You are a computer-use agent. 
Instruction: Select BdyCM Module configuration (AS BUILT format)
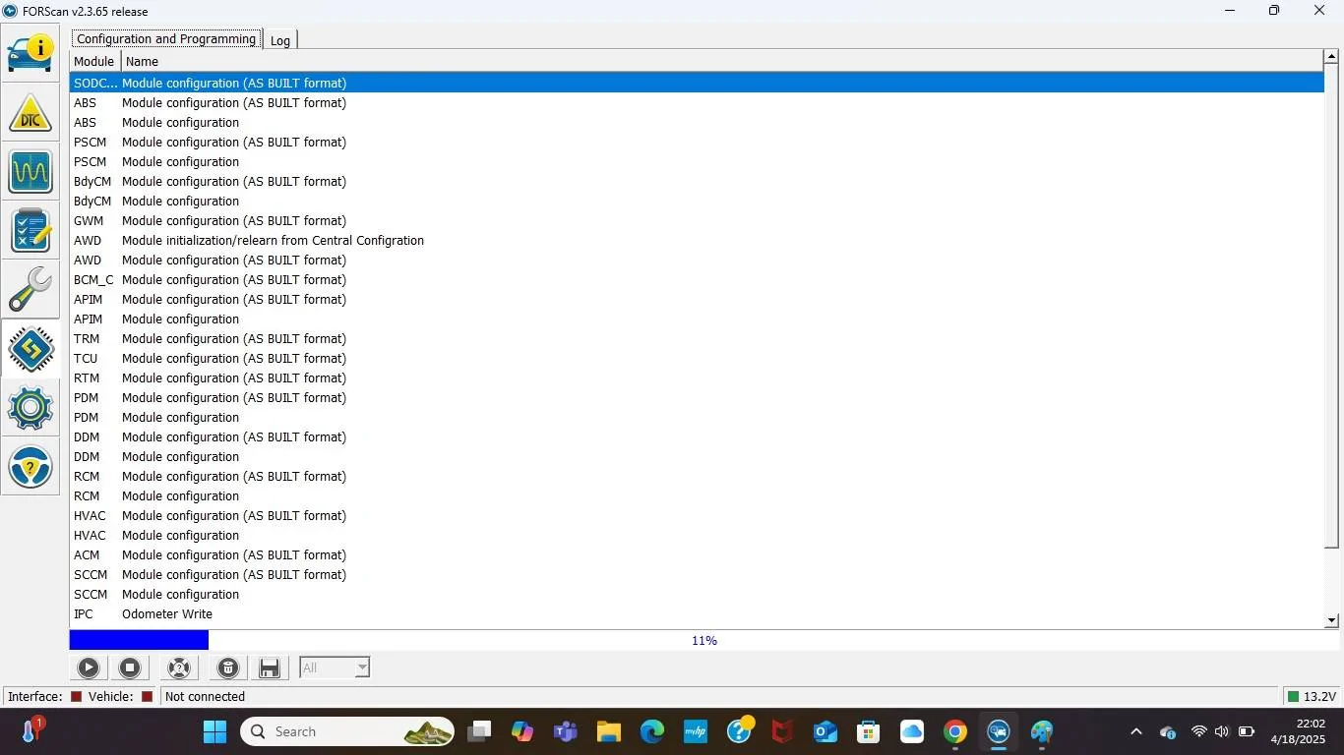tap(697, 182)
